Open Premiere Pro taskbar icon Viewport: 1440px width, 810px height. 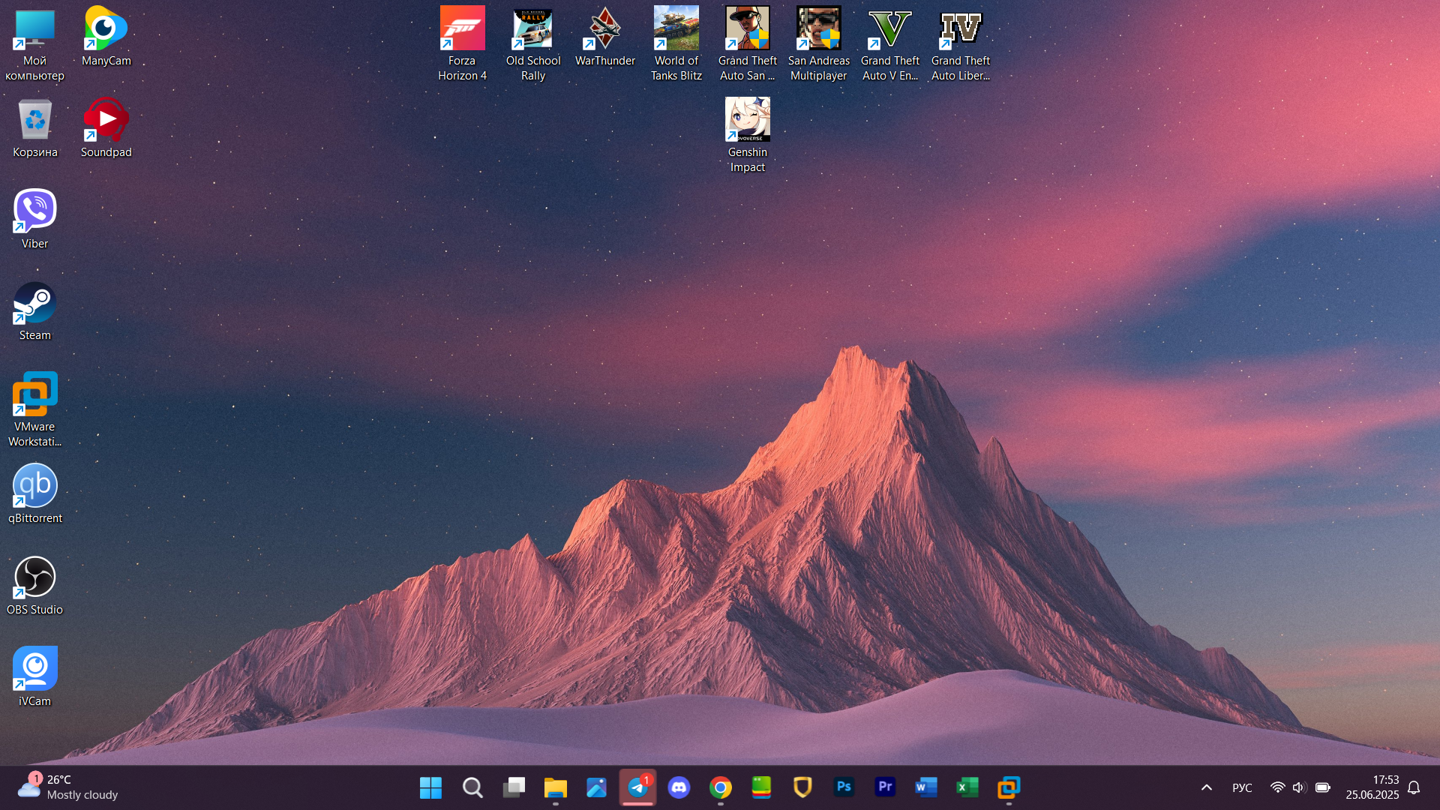click(885, 787)
